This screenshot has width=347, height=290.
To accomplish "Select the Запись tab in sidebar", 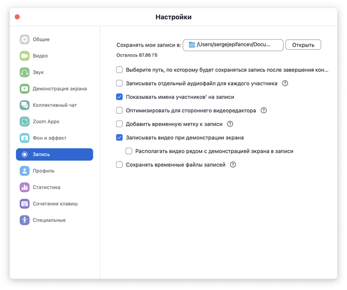I will 55,154.
